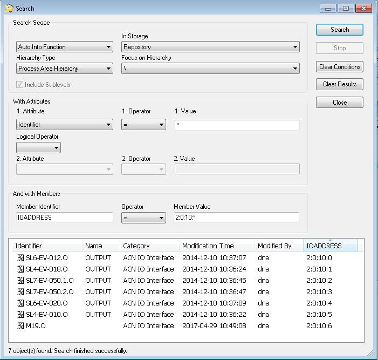This screenshot has height=360, width=378.
Task: Click the 2:0:10:3 IOADDRESS cell
Action: tap(319, 291)
